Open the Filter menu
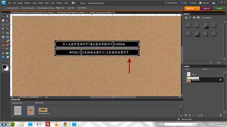227x127 pixels. click(47, 3)
